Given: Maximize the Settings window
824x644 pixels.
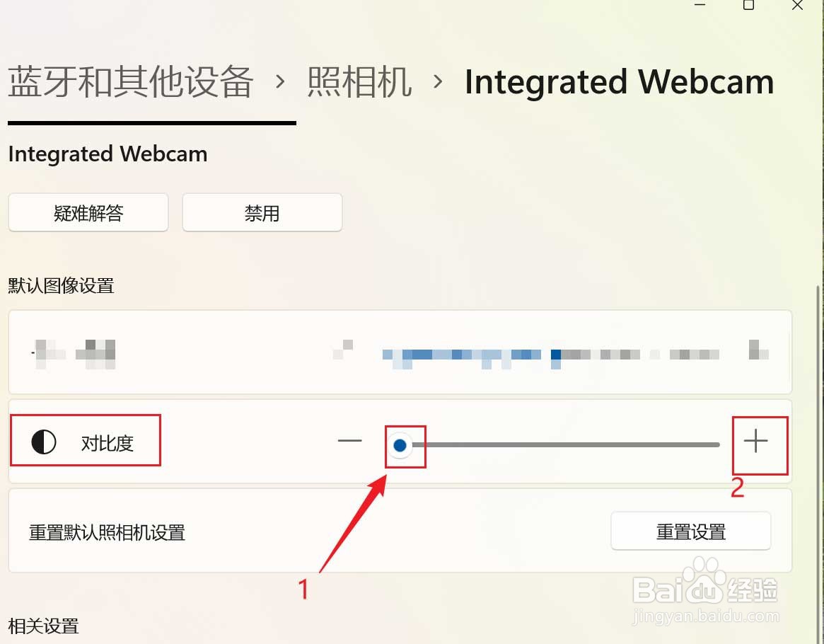Looking at the screenshot, I should click(749, 5).
